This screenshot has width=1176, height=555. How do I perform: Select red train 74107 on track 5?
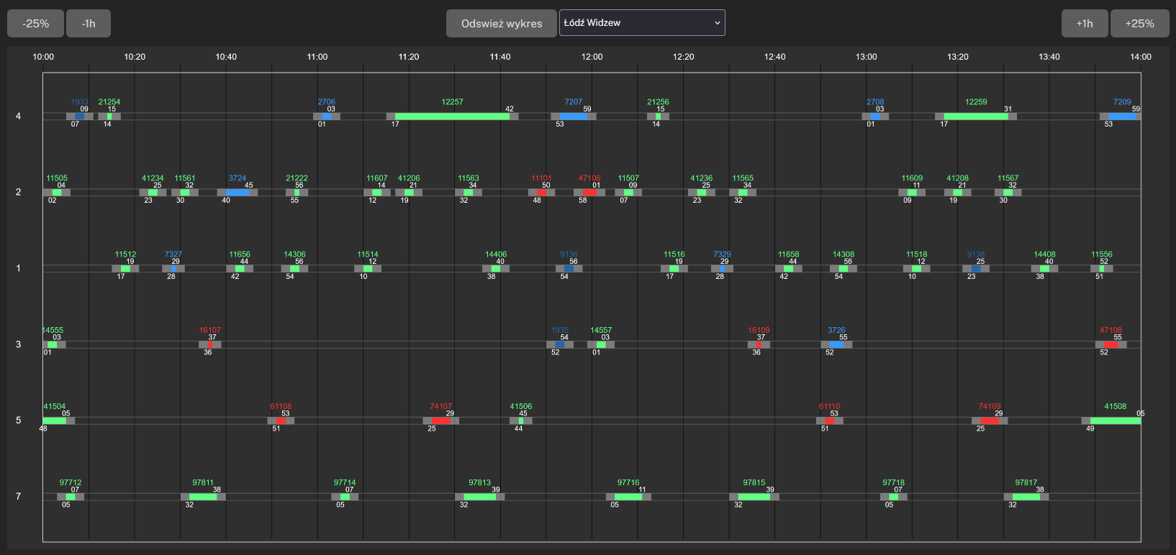click(x=440, y=421)
